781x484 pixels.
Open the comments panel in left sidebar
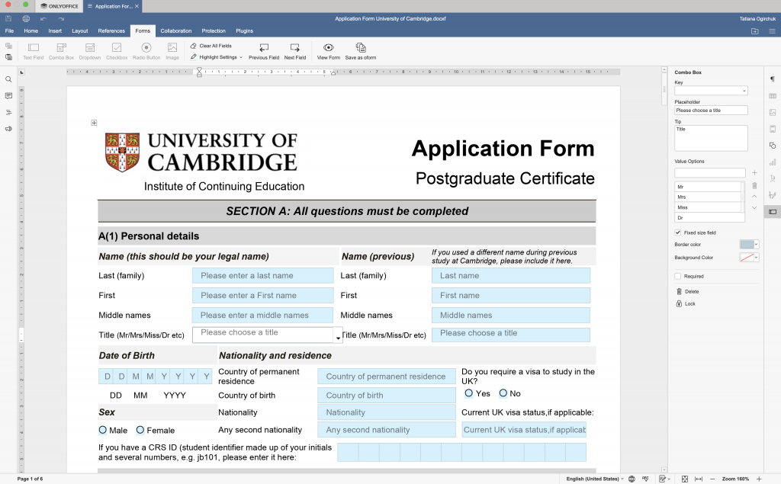pos(8,96)
